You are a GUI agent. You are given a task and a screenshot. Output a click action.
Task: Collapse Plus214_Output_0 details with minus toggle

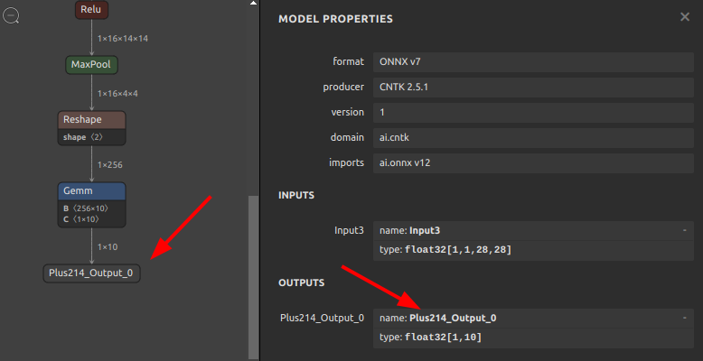(x=684, y=318)
